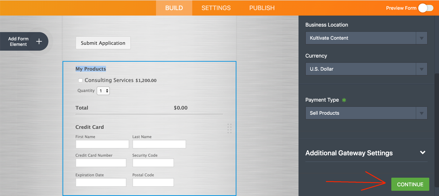Click the $1,200.00 price text

[x=146, y=81]
